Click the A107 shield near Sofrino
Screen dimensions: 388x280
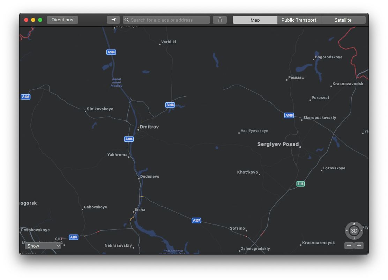(196, 220)
